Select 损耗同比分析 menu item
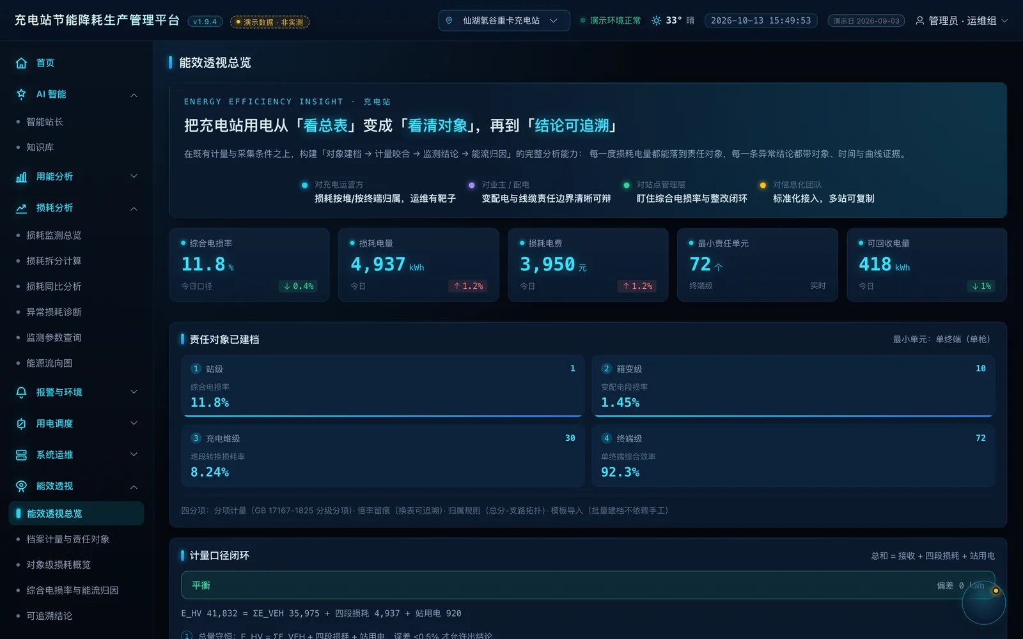This screenshot has height=639, width=1023. coord(76,286)
